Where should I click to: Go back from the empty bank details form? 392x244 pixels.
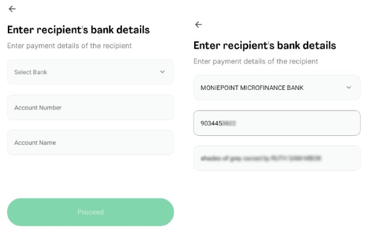coord(12,9)
